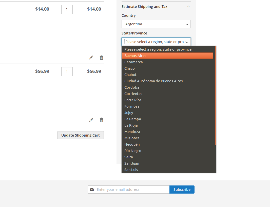Click the province list scrollbar
The height and width of the screenshot is (207, 270).
[x=215, y=96]
